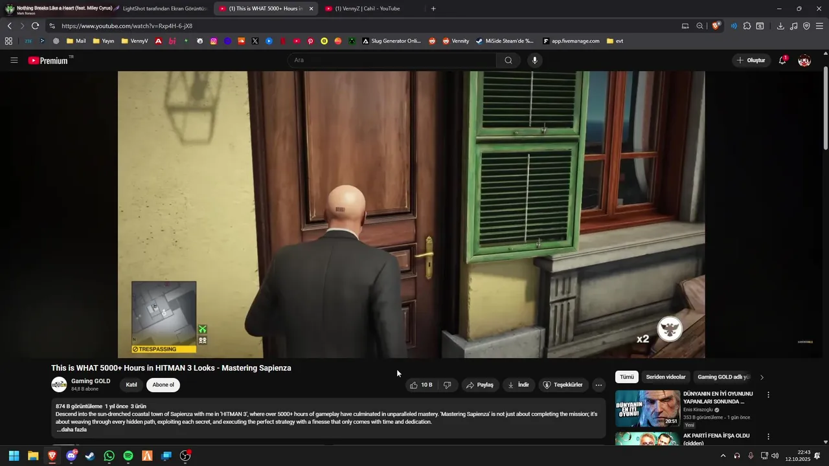Expand description with ...daha fazla
This screenshot has height=466, width=829.
pos(71,430)
